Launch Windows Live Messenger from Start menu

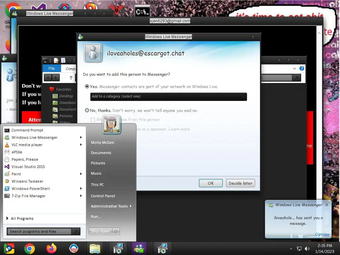(x=34, y=137)
